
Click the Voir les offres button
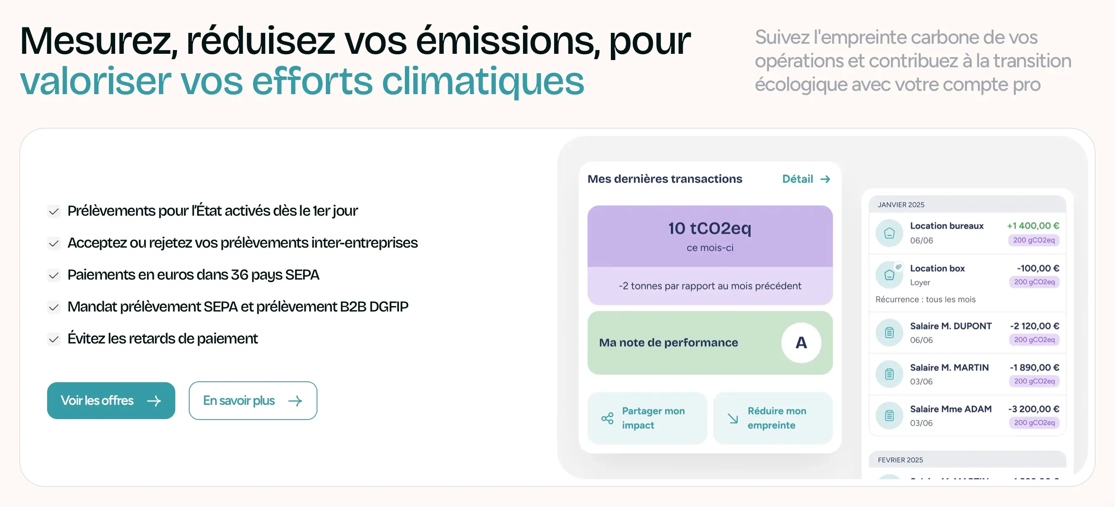111,401
